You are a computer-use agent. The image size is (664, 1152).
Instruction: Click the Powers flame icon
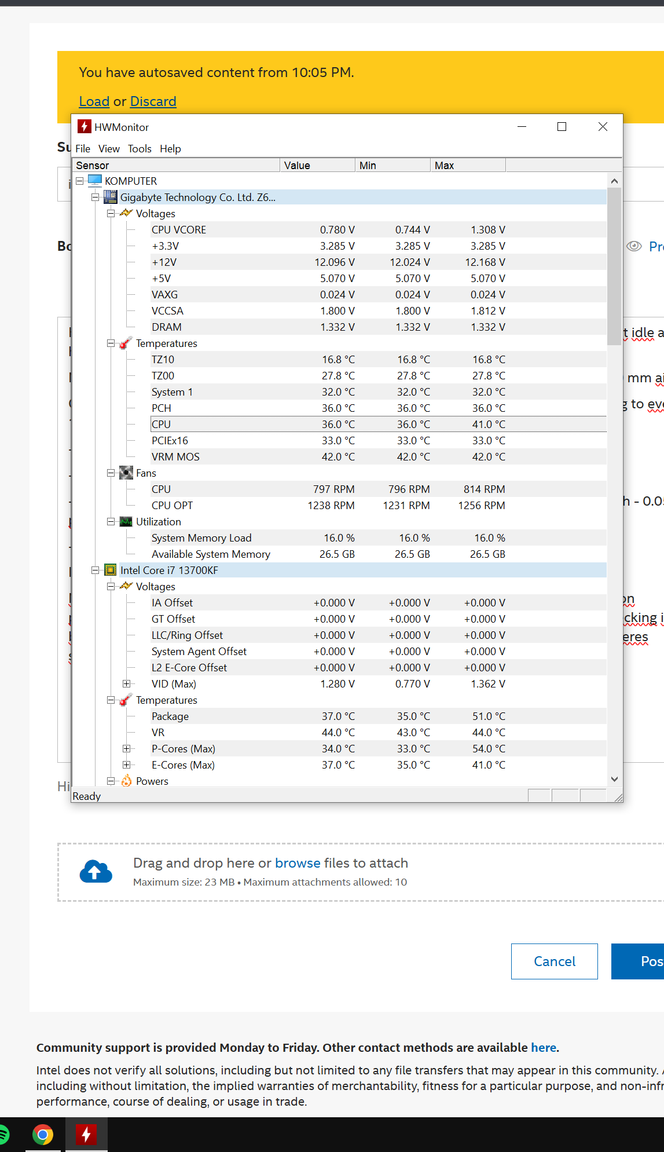pos(126,781)
